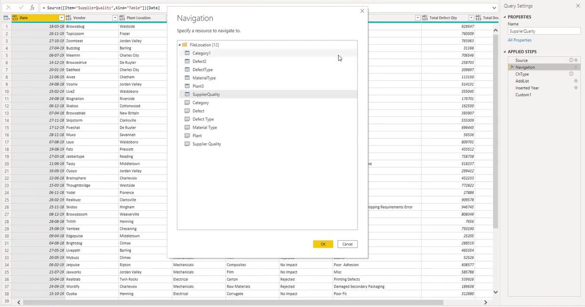Viewport: 585px width, 307px height.
Task: Click the Material Type sheet icon
Action: (187, 128)
